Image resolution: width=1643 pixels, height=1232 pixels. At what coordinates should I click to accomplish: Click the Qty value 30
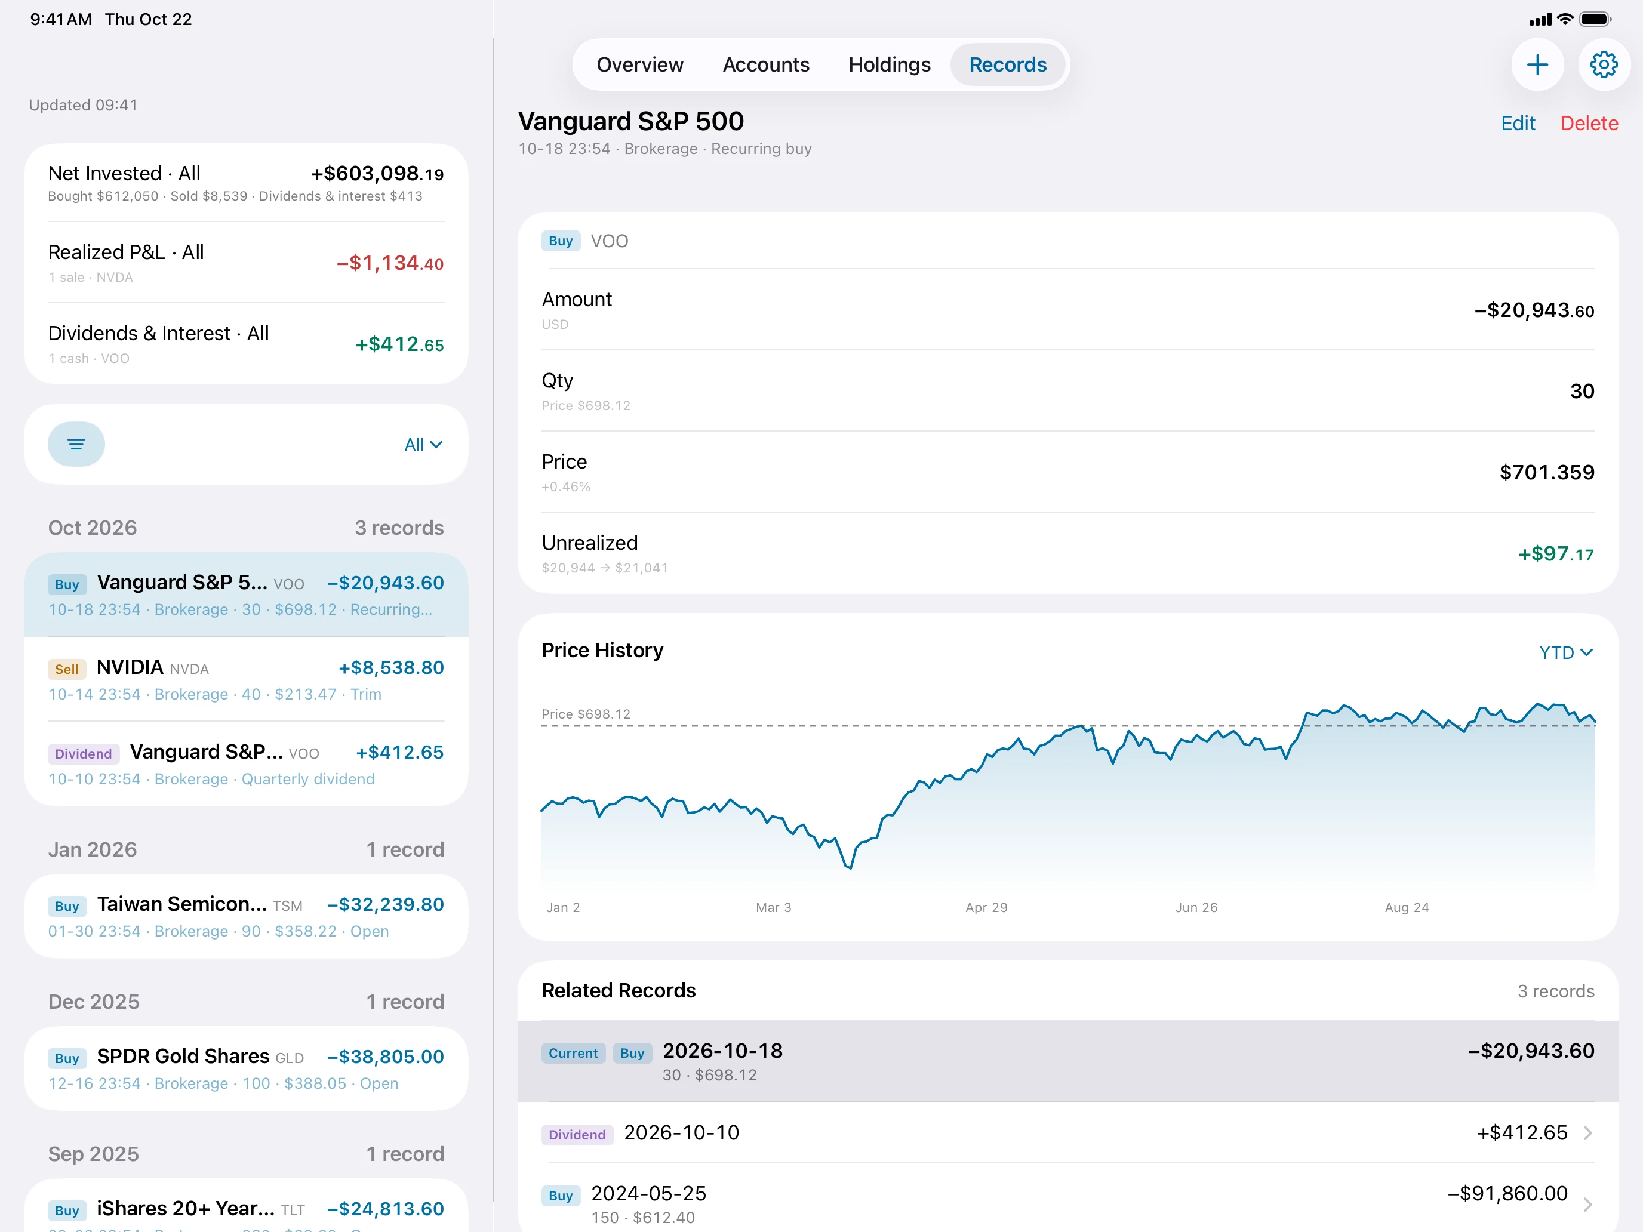click(x=1582, y=390)
